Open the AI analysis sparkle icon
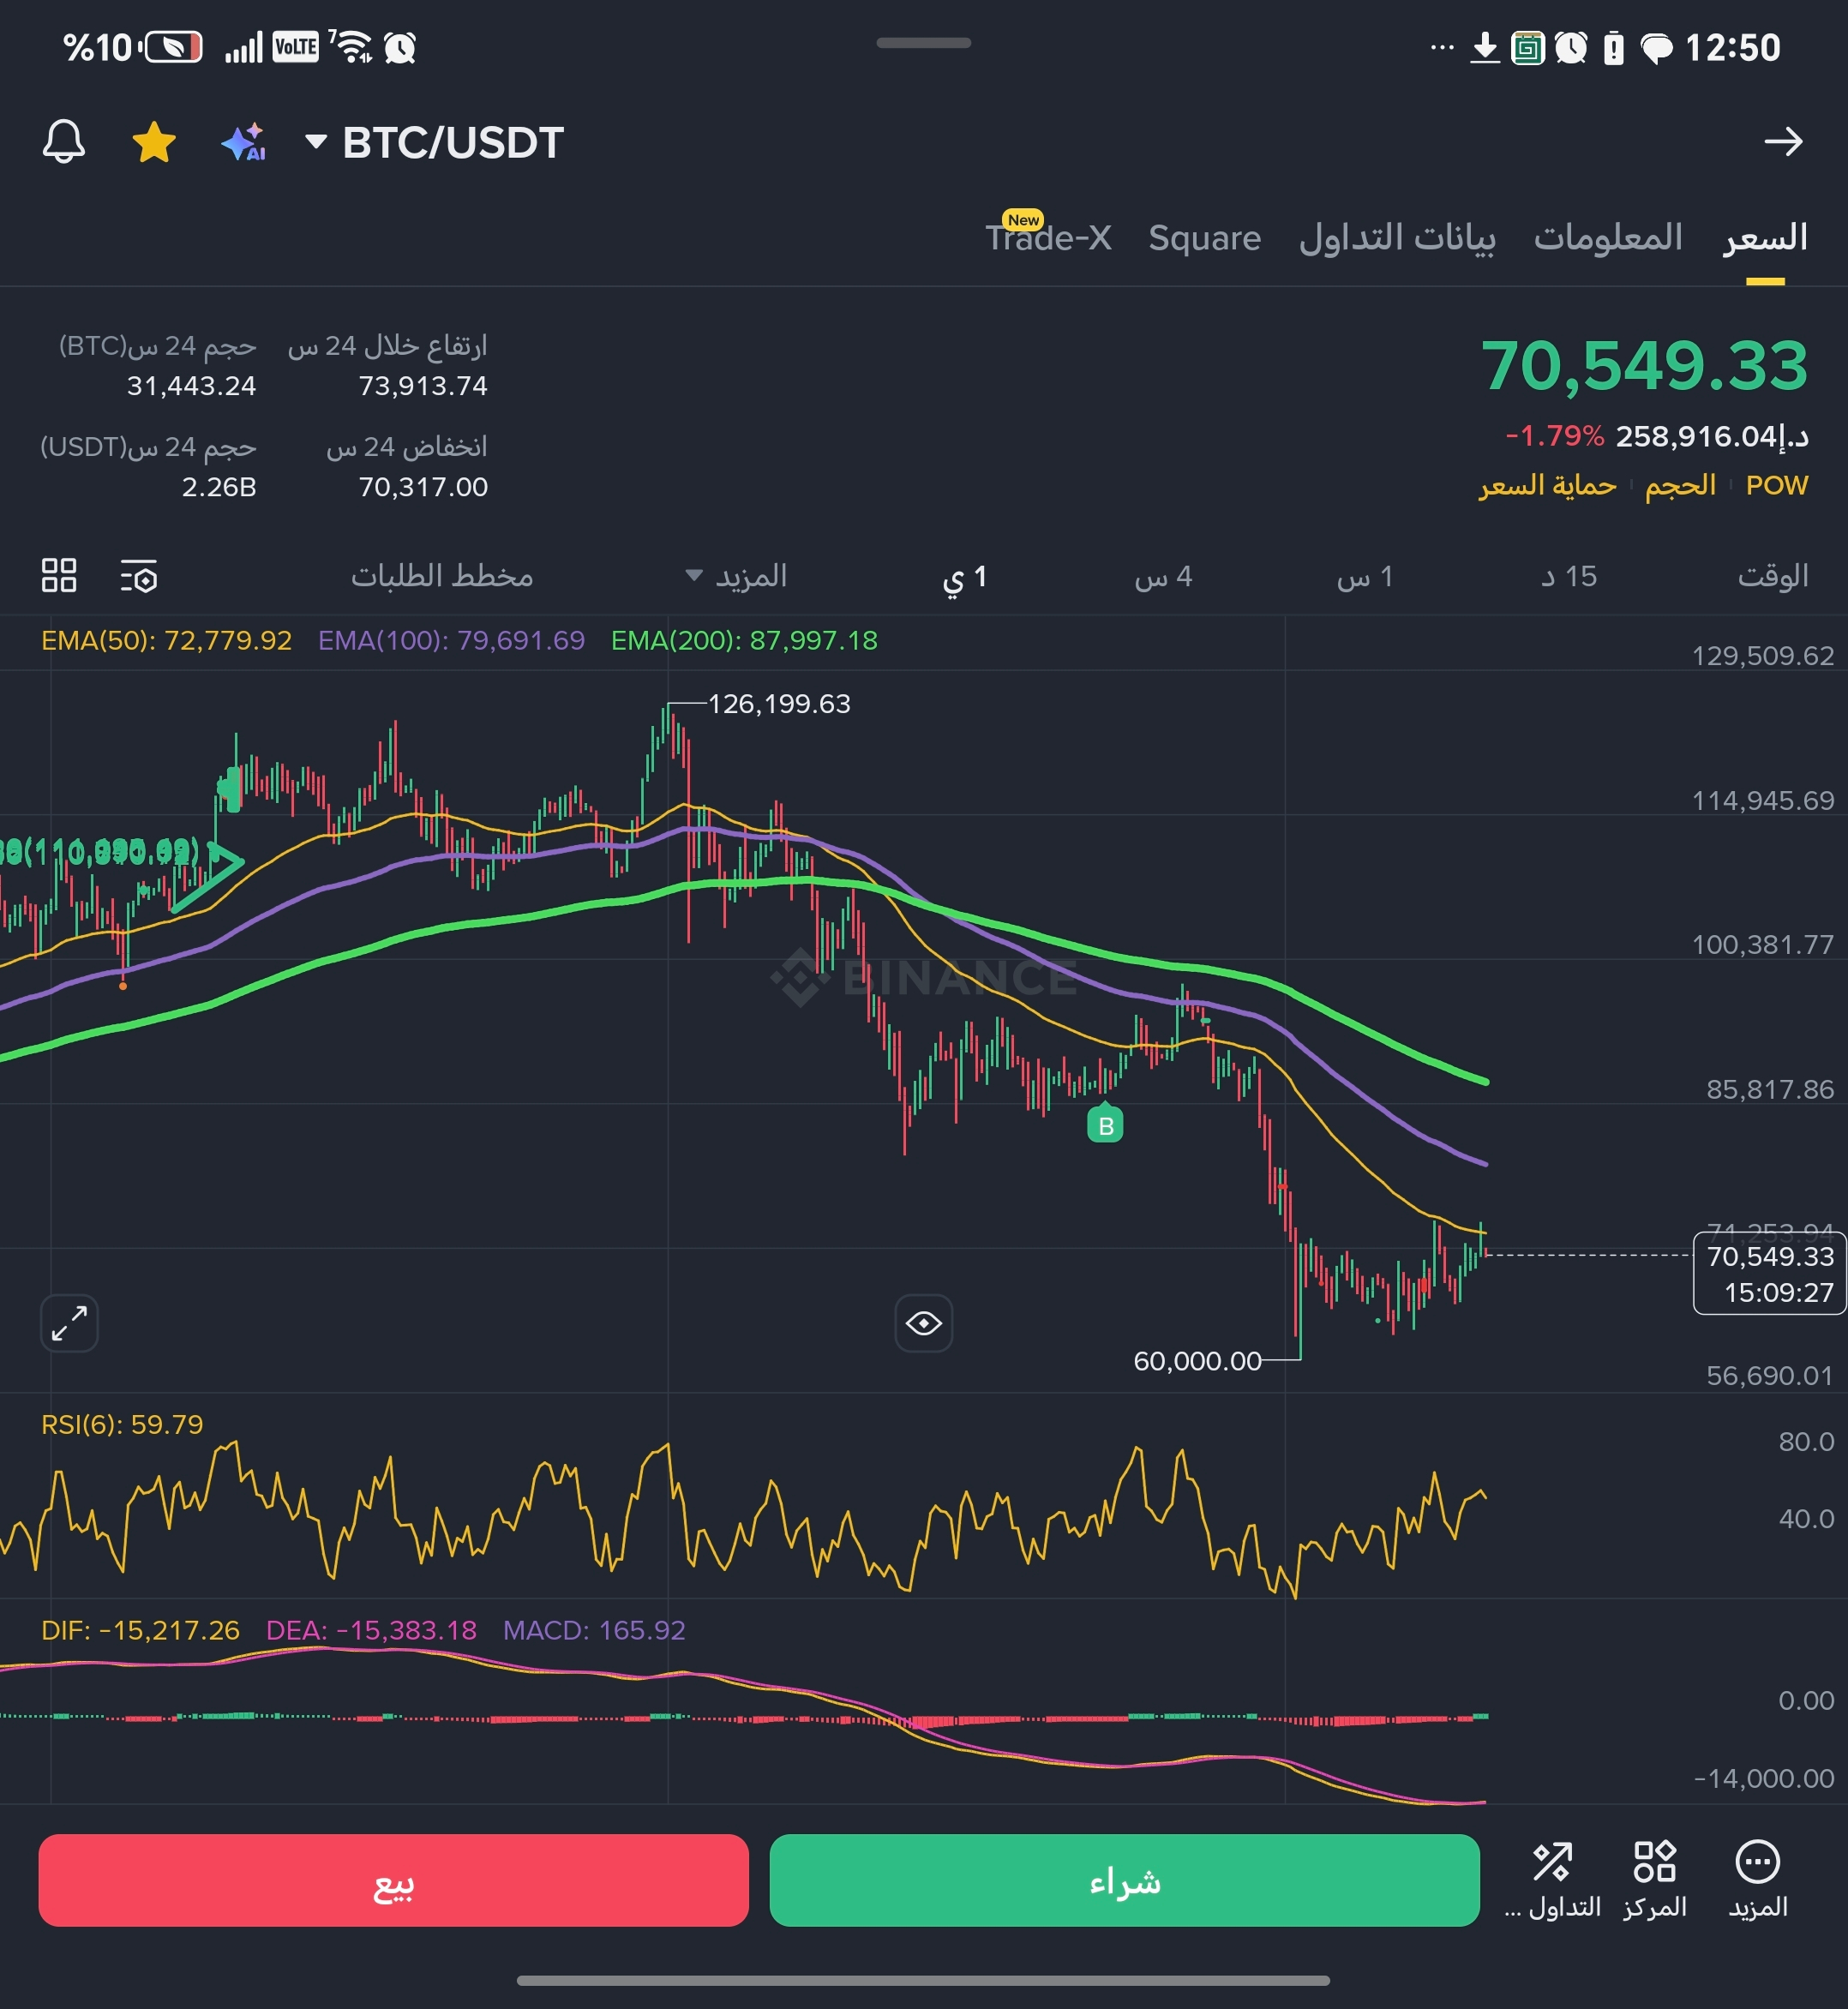Screen dimensions: 1848x2009 click(243, 142)
